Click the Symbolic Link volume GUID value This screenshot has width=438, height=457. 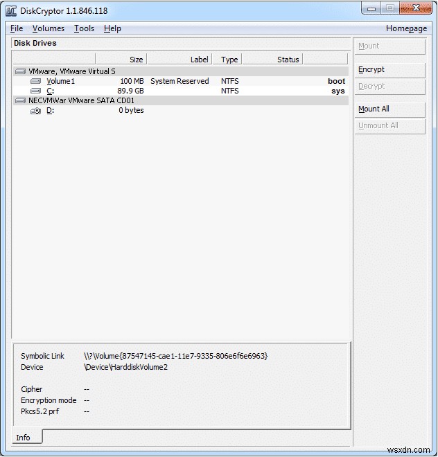point(175,356)
